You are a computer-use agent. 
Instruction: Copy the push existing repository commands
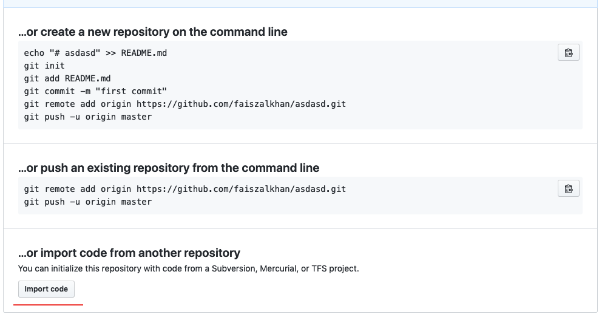tap(569, 189)
